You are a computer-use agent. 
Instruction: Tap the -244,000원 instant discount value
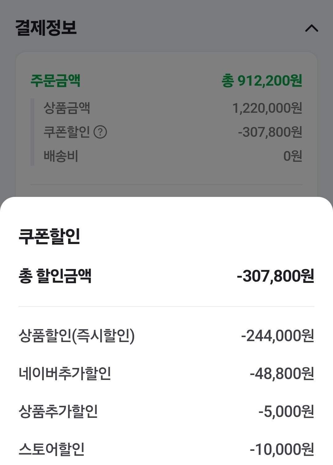[277, 336]
